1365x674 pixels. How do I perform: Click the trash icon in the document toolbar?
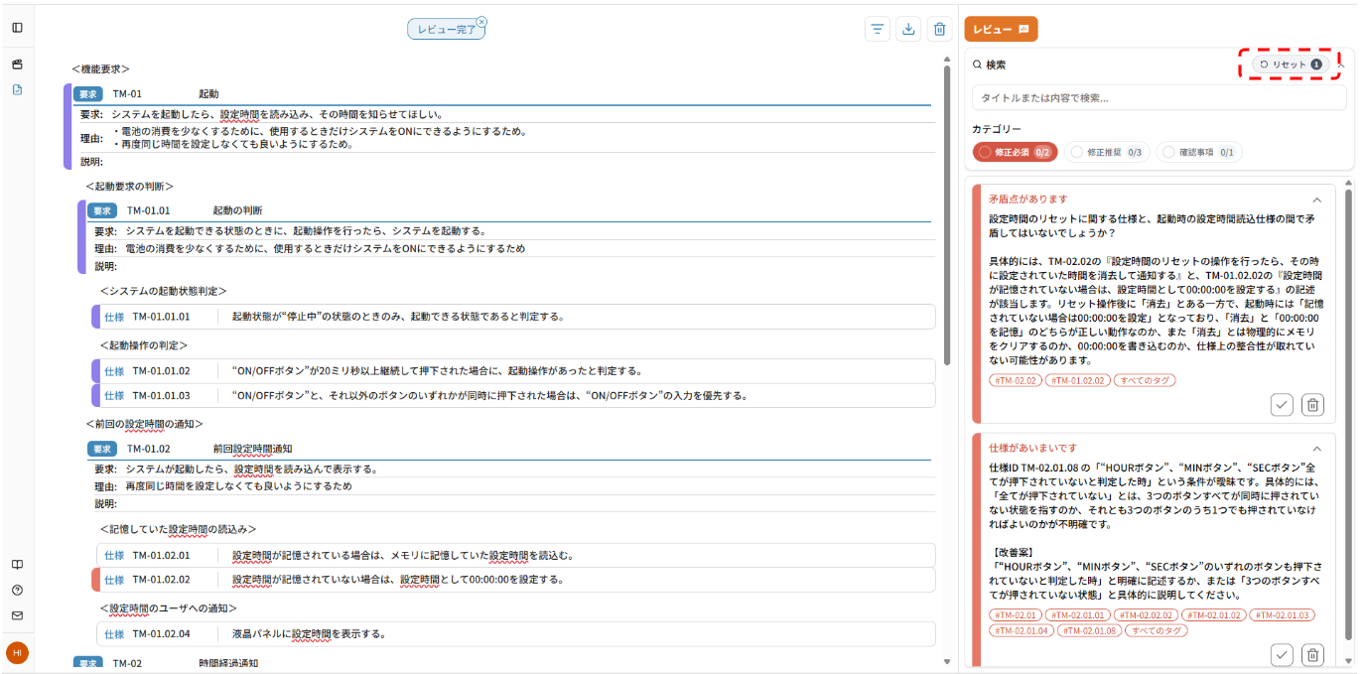click(939, 29)
